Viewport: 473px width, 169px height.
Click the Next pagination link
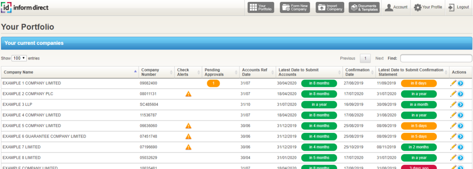380,58
